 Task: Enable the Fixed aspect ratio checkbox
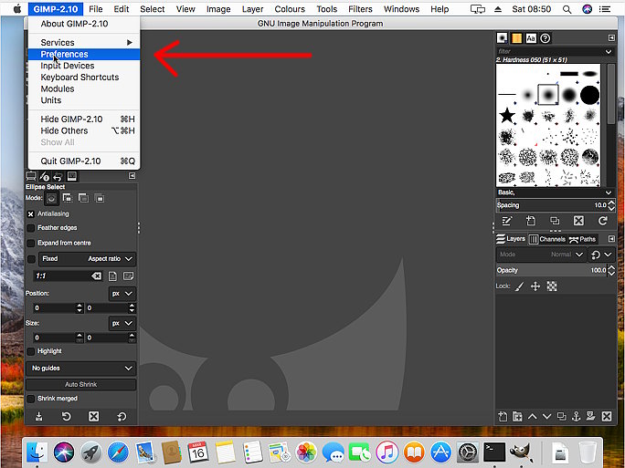(31, 259)
